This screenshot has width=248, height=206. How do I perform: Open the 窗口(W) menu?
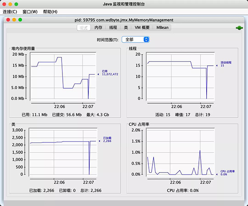(x=30, y=12)
